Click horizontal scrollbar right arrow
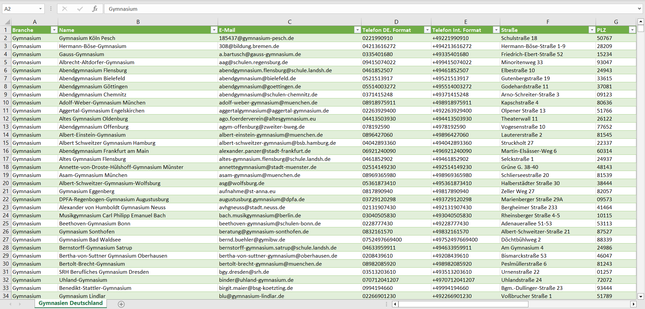 coord(633,304)
